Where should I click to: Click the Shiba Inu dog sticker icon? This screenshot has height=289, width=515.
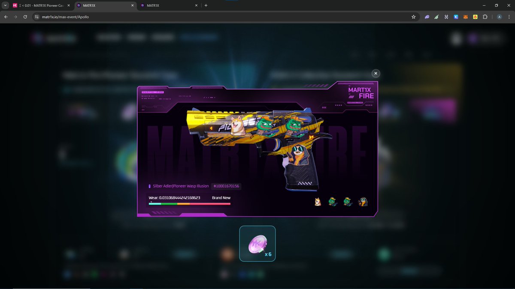[x=318, y=202]
